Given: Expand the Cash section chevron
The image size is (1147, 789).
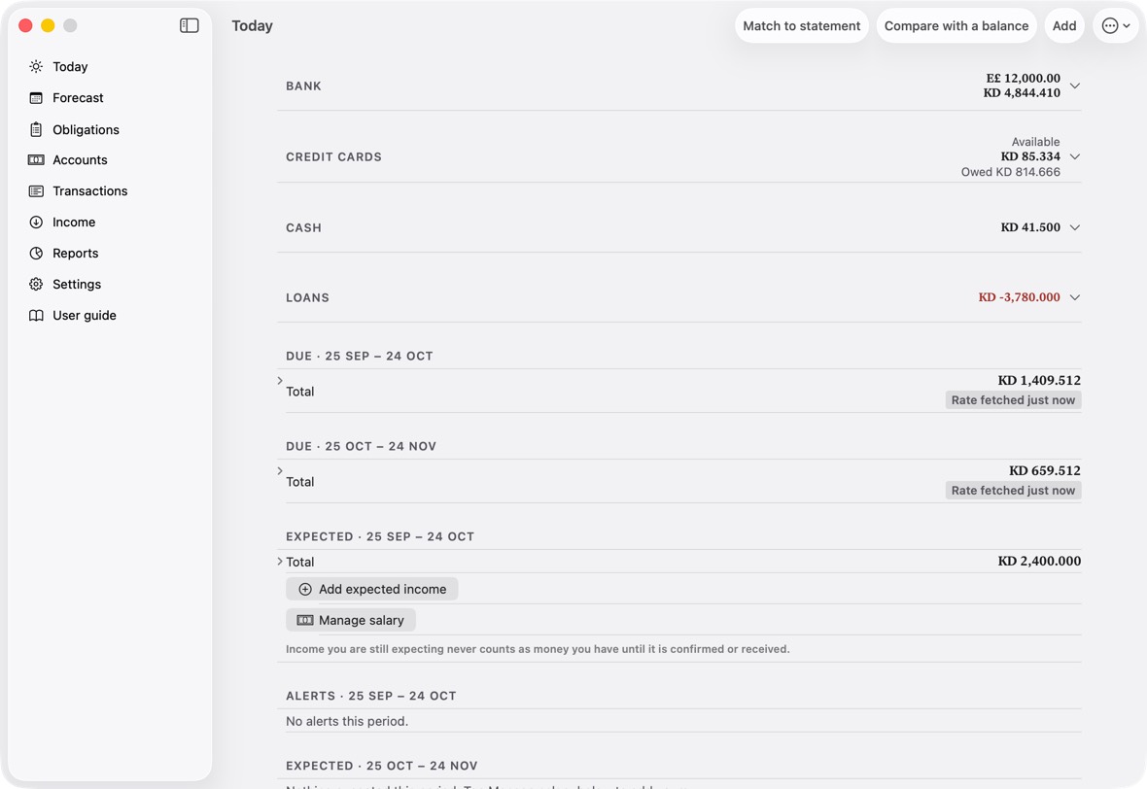Looking at the screenshot, I should pos(1074,227).
